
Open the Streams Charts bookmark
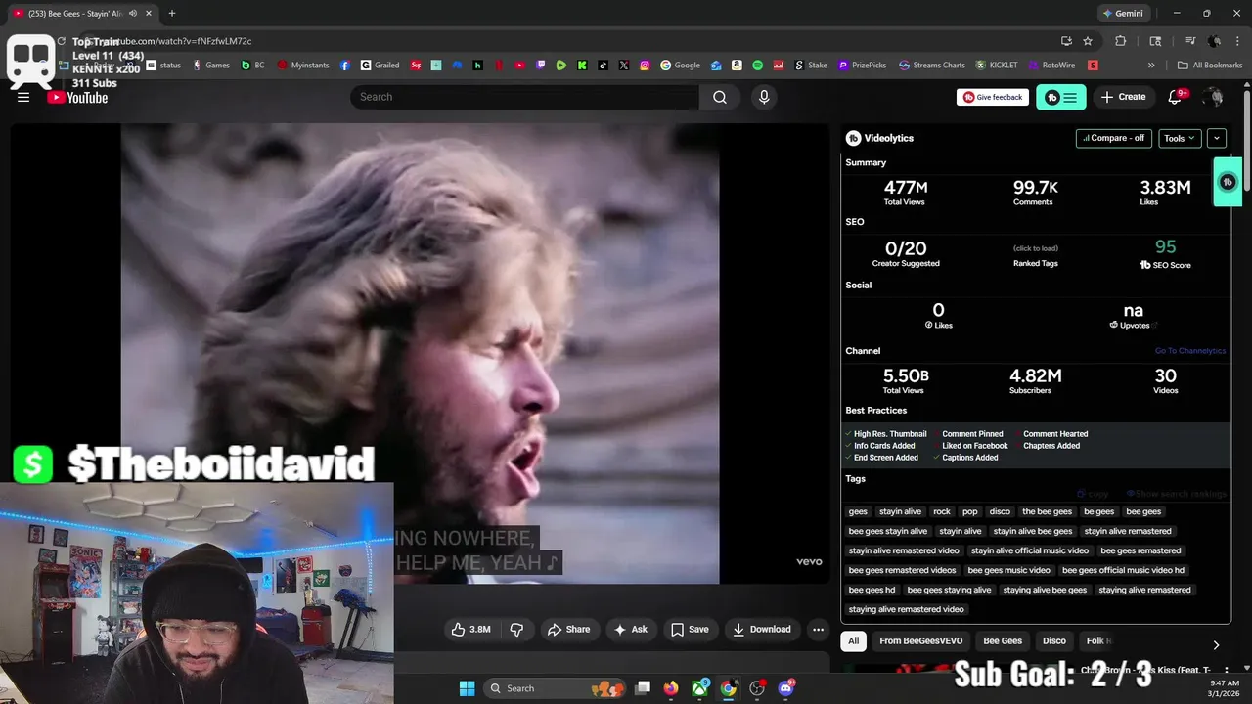tap(931, 66)
